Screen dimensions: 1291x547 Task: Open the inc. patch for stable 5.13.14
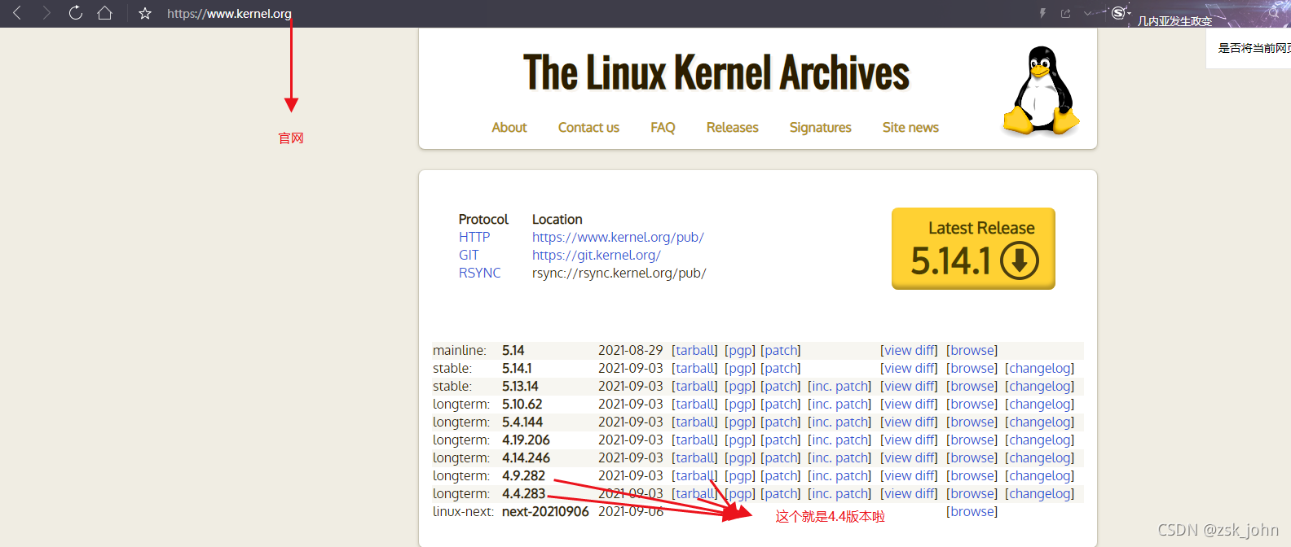coord(839,387)
